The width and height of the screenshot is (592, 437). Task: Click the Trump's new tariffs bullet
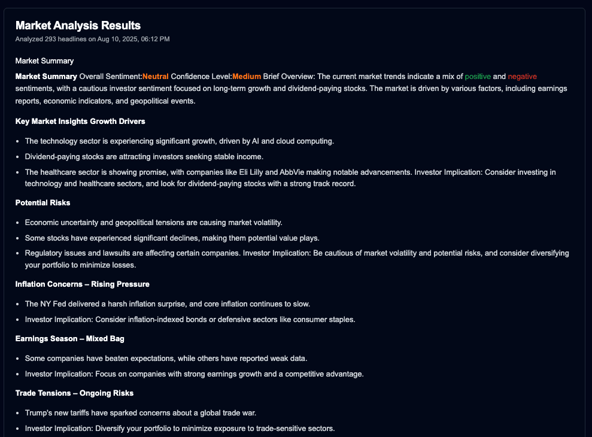[148, 413]
